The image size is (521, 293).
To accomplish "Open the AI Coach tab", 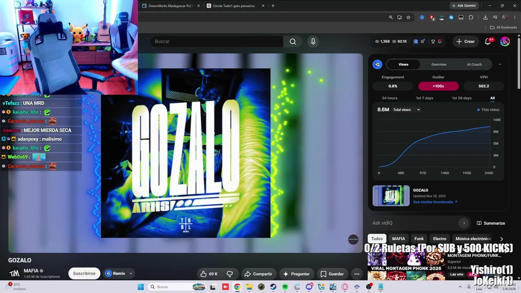I will (474, 64).
